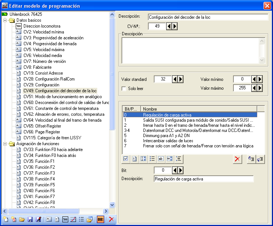Open a file with the yellow folder icon
Screen dimensions: 273x226
(22, 219)
